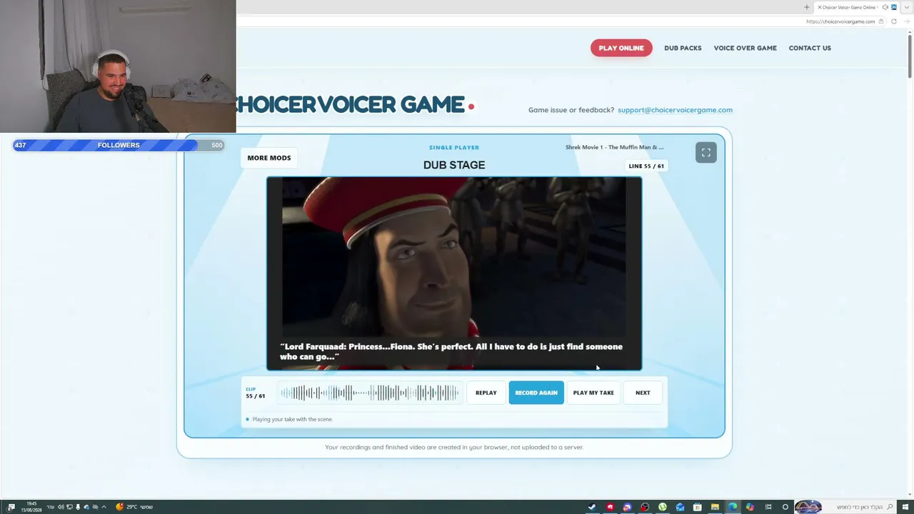Click the 'DUB STAGE' heading

(x=454, y=165)
